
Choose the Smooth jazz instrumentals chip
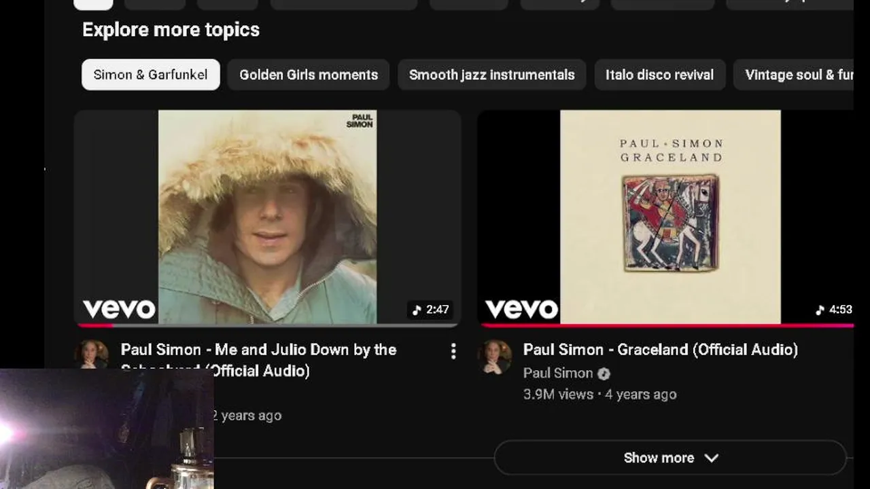click(x=492, y=75)
